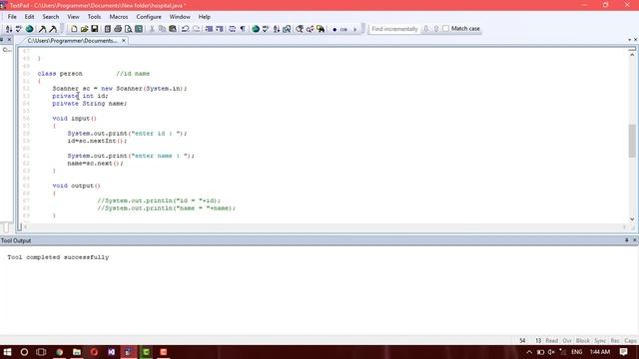Viewport: 639px width, 359px height.
Task: Open Task View from the taskbar
Action: pyautogui.click(x=41, y=352)
